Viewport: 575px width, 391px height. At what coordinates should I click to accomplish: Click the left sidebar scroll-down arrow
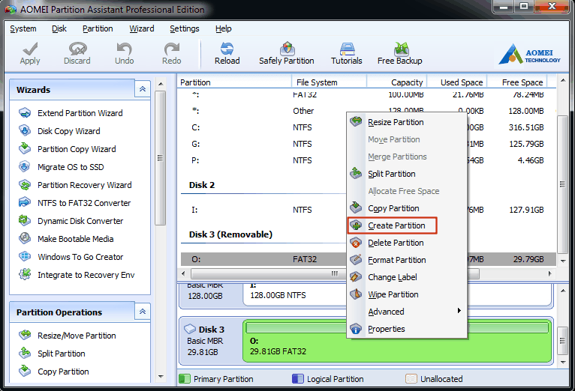[160, 376]
